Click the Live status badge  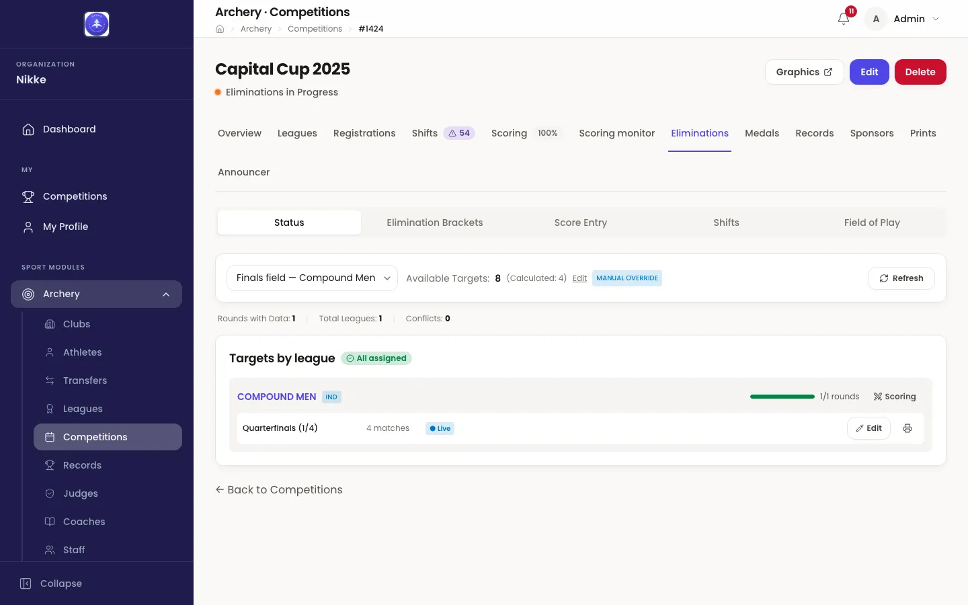pyautogui.click(x=440, y=428)
